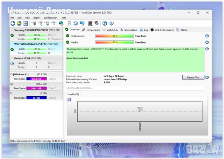Open the Disk menu

[20, 18]
